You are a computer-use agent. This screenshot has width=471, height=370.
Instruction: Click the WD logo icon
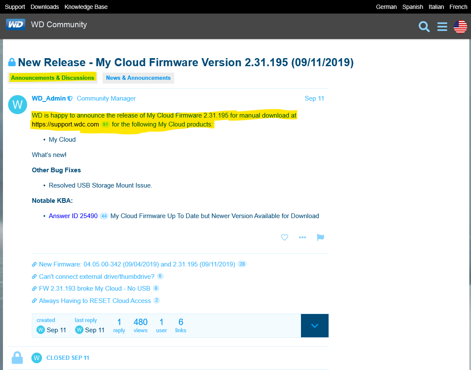[x=16, y=24]
